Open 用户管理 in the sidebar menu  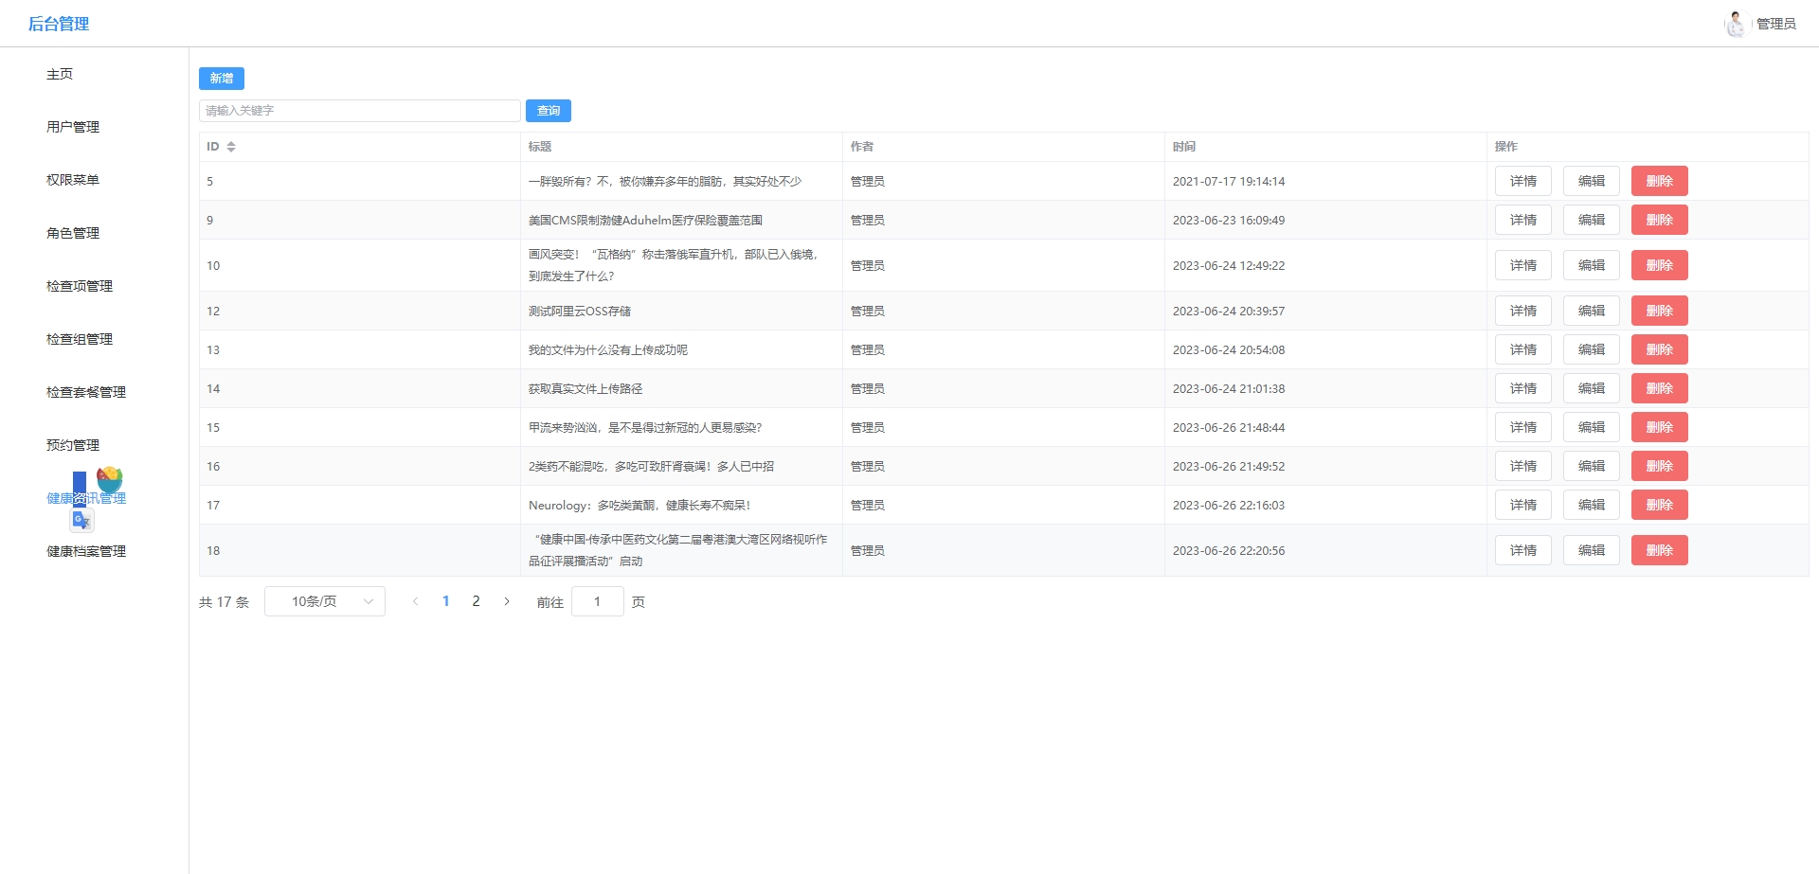tap(73, 127)
